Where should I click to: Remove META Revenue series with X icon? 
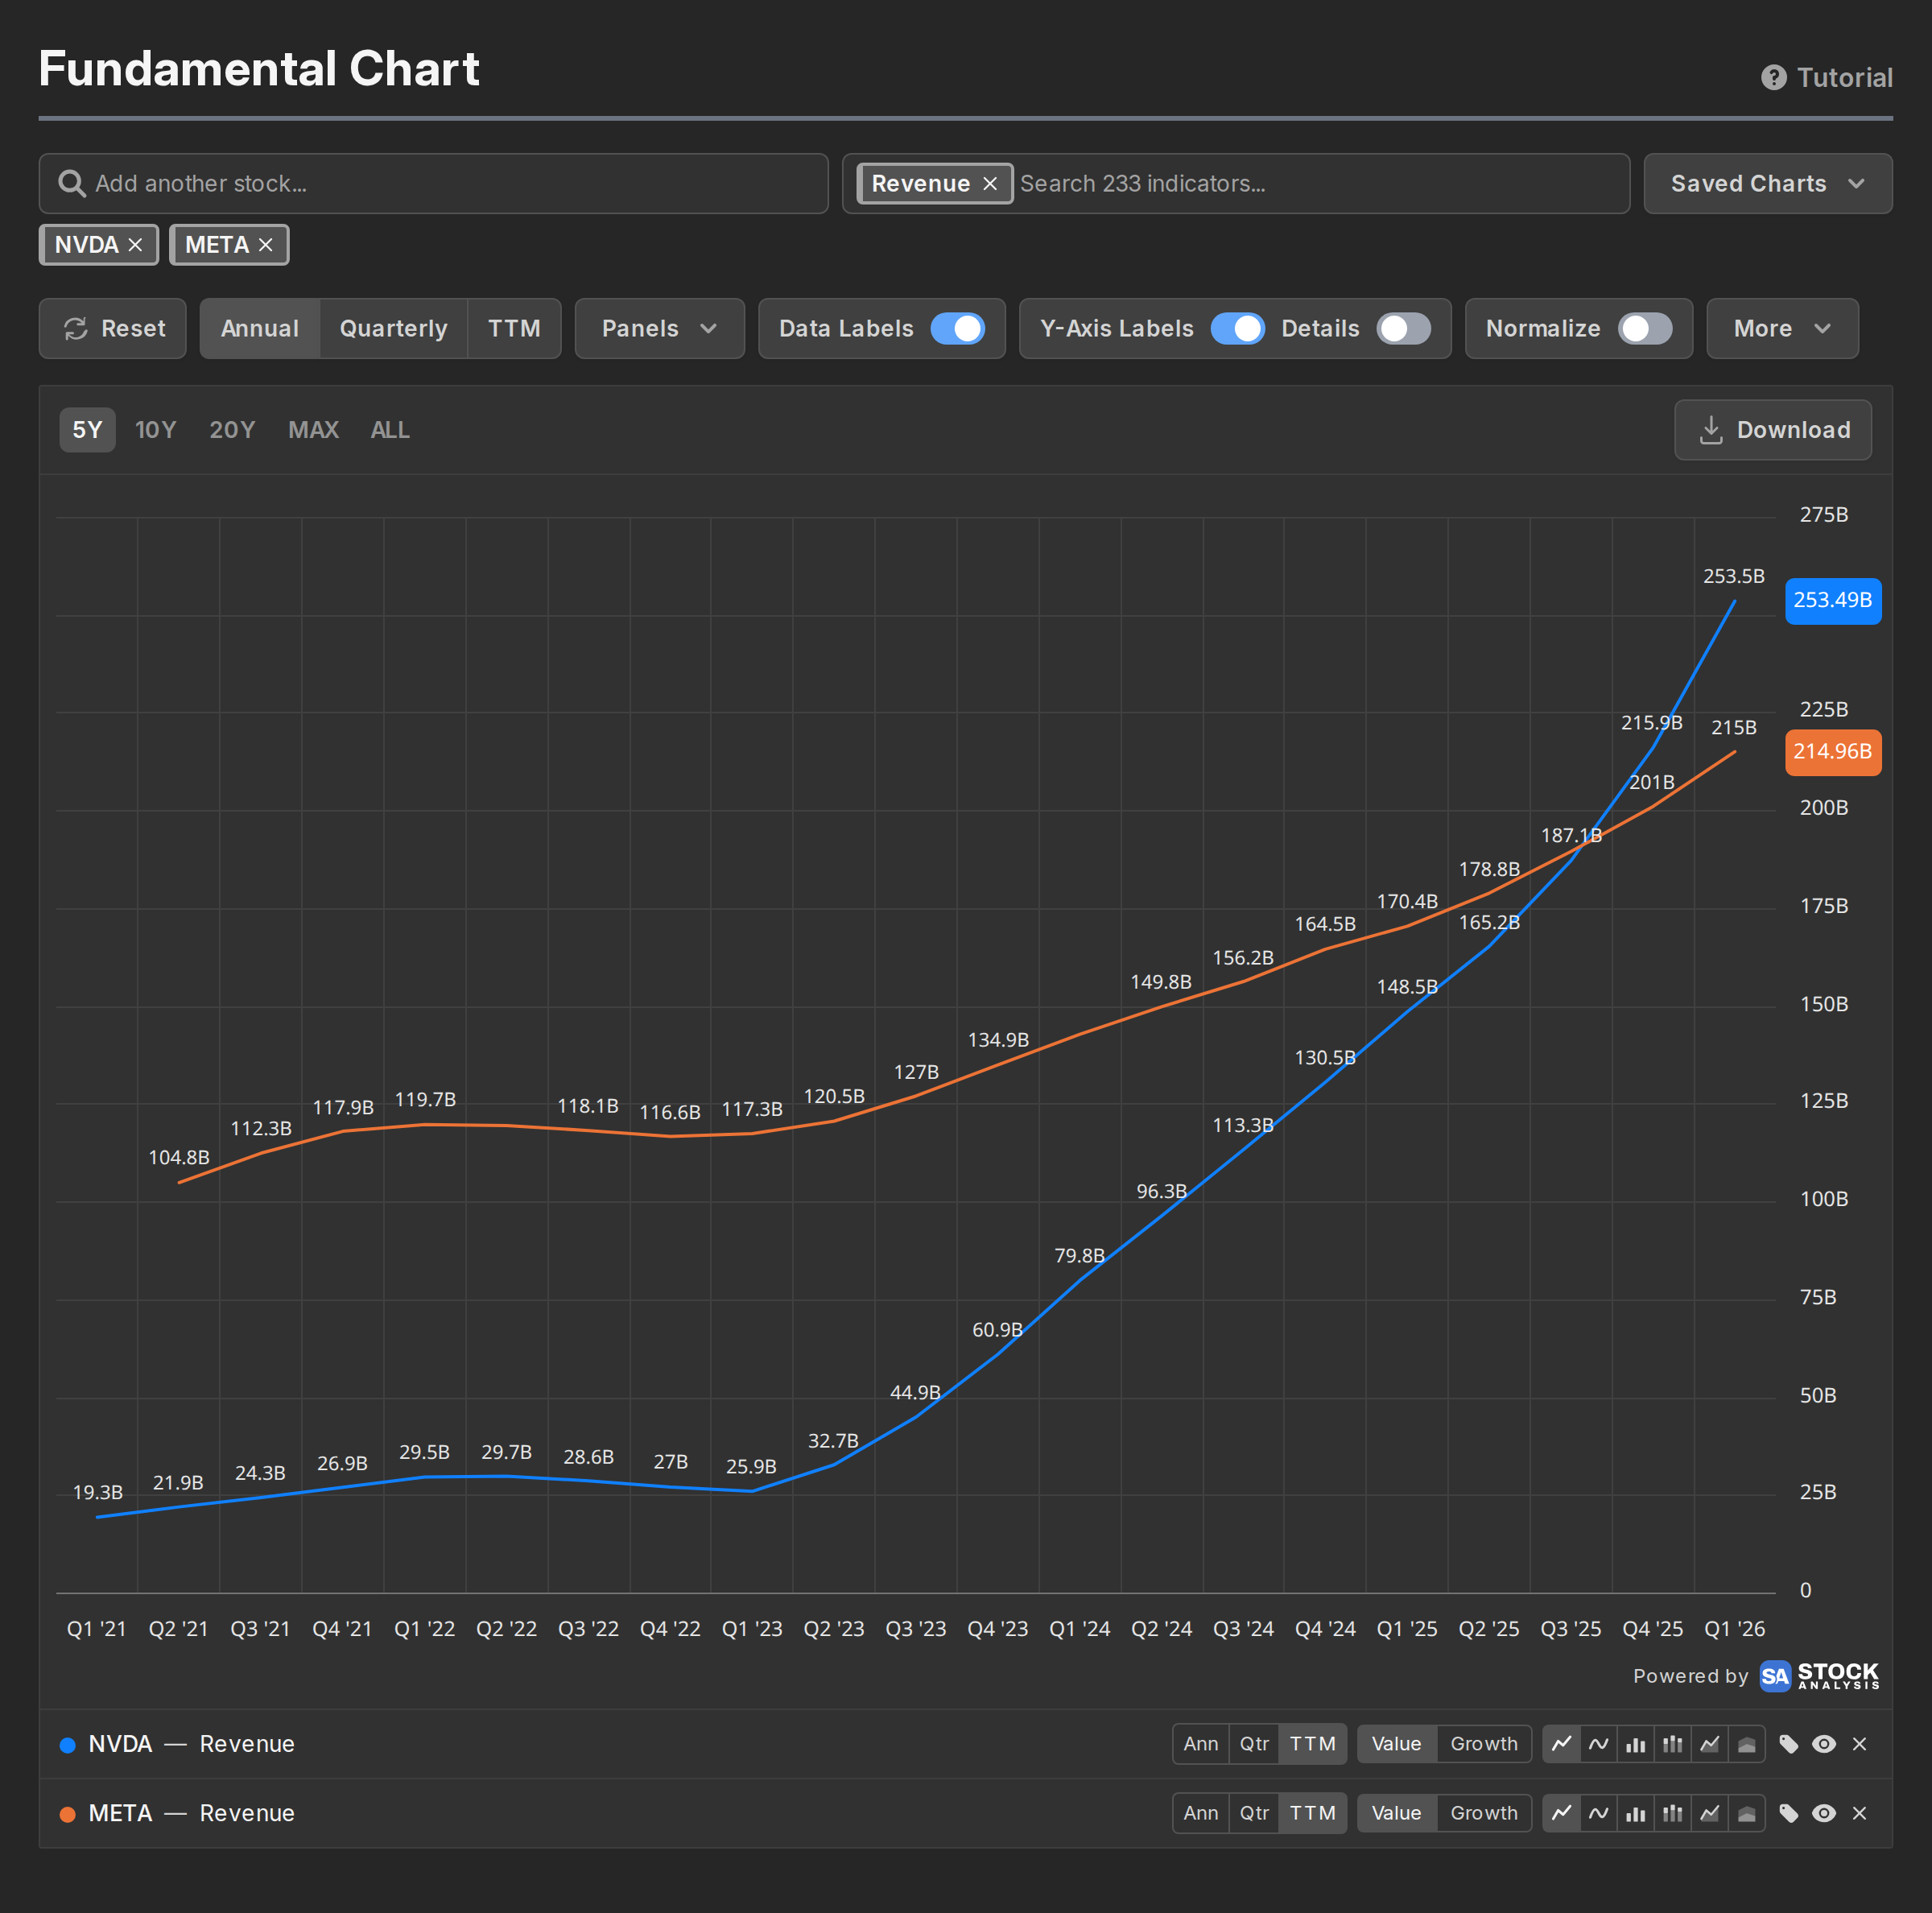click(1859, 1813)
